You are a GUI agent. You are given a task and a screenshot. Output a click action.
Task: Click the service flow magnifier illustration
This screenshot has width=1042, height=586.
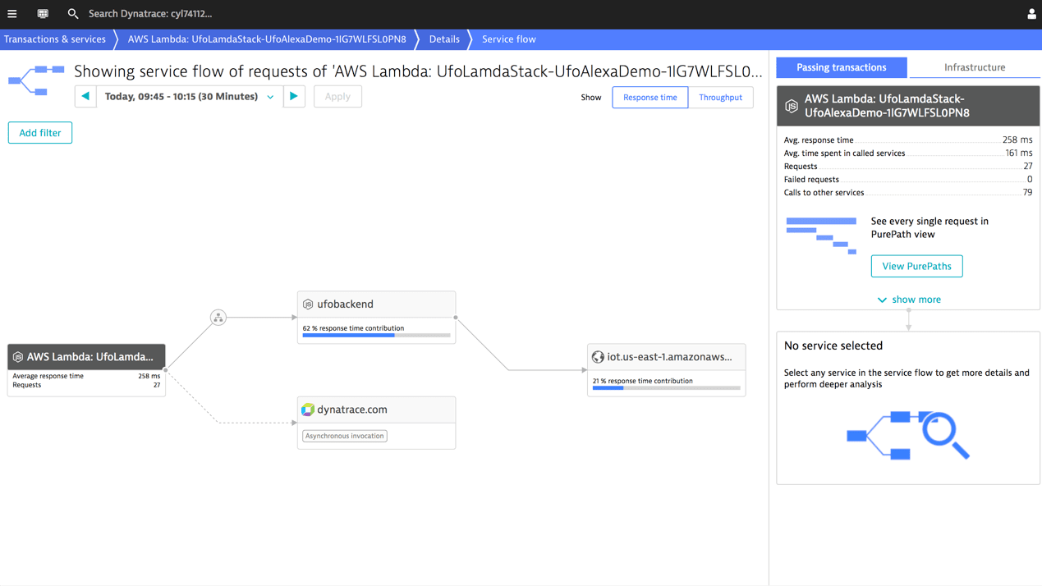pyautogui.click(x=908, y=435)
